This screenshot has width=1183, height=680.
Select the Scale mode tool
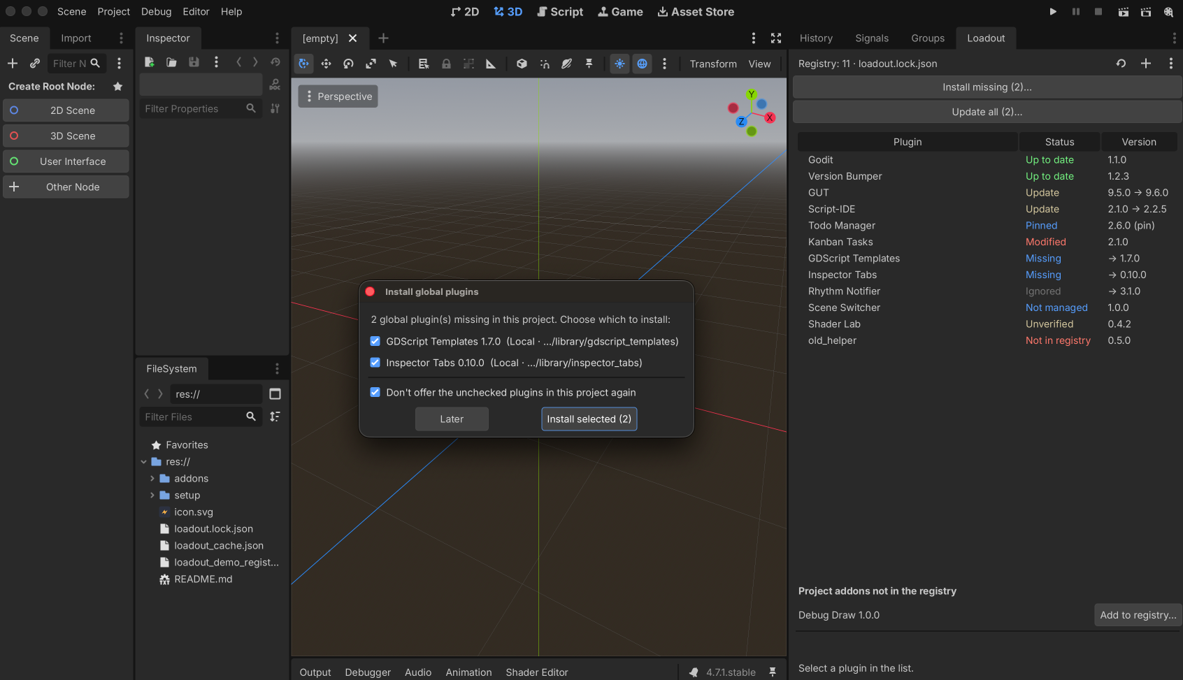click(x=371, y=64)
